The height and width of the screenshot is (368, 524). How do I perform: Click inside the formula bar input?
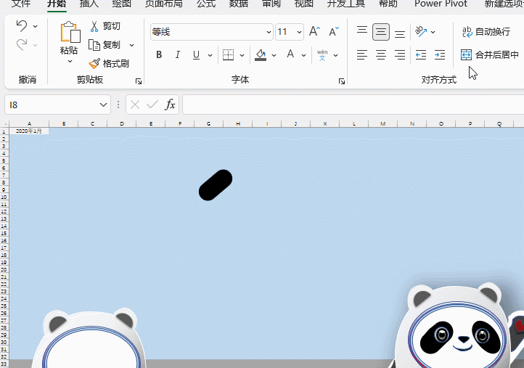click(x=348, y=105)
